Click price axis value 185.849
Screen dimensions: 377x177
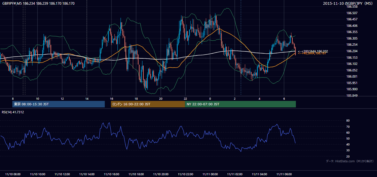[x=352, y=96]
